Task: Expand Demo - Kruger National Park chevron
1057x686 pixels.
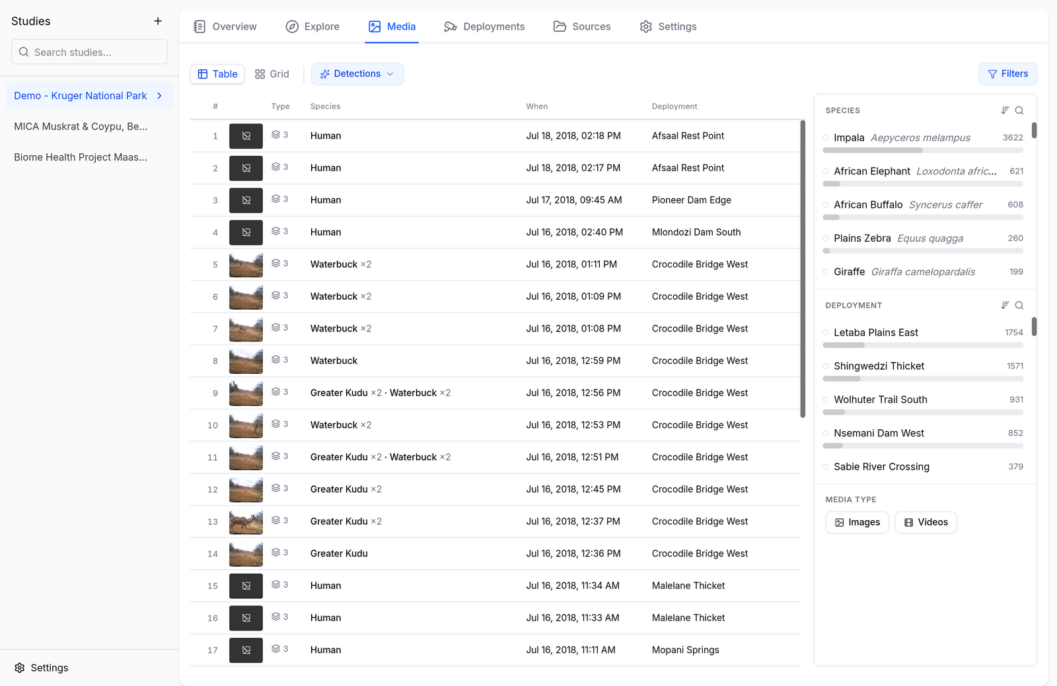Action: [159, 96]
